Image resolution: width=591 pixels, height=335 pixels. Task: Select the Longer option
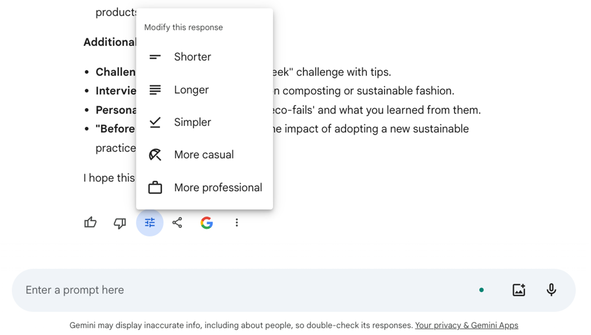pyautogui.click(x=205, y=90)
